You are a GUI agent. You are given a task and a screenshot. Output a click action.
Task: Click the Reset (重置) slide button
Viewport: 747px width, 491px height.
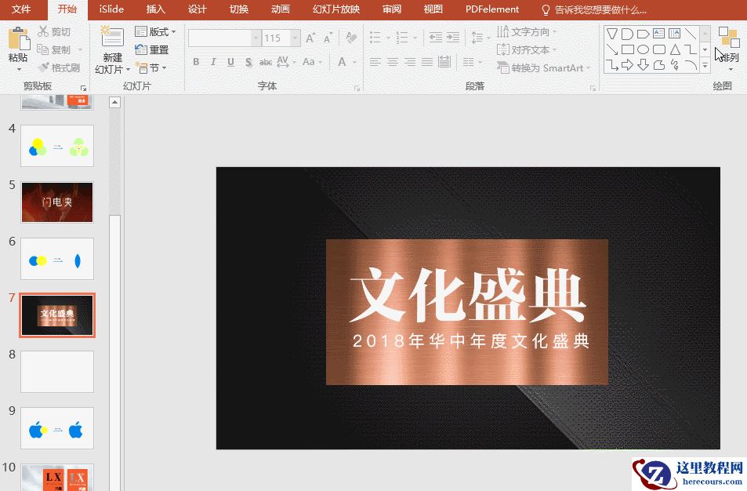(152, 49)
